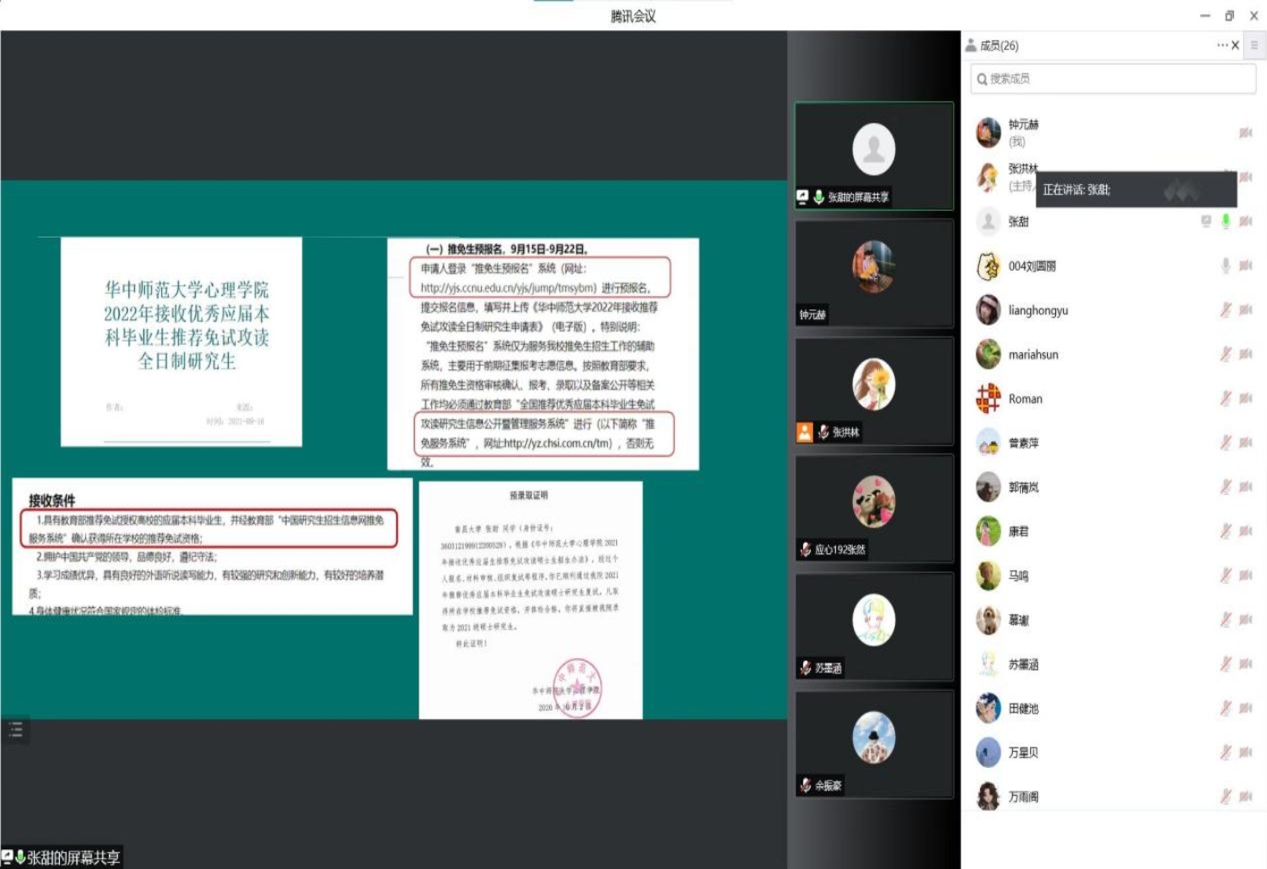Unmute the microphone in the 马鸣 row
1267x869 pixels.
1226,575
